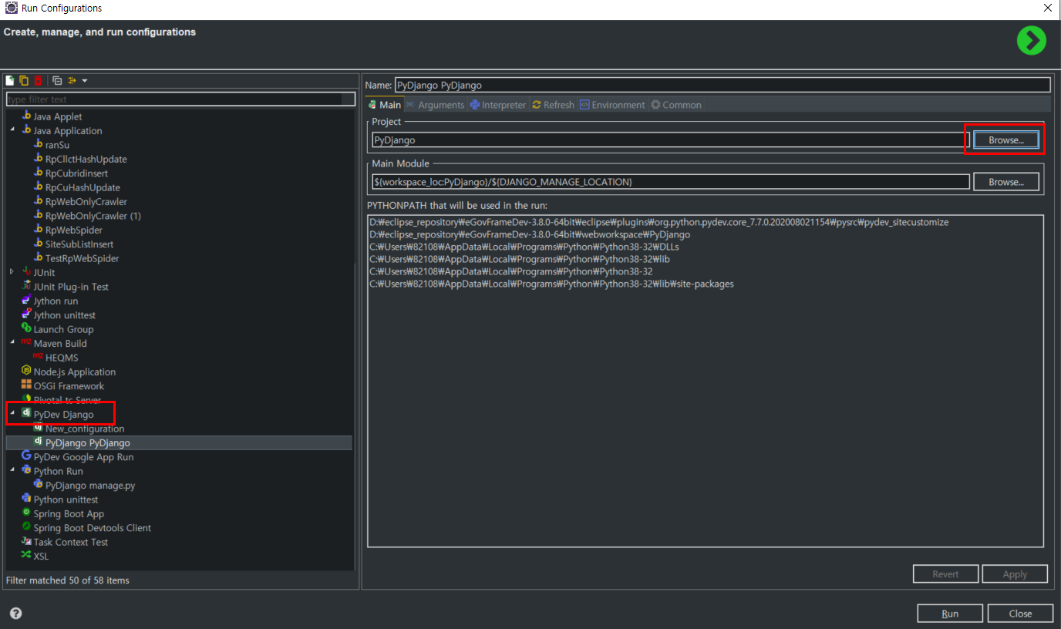
Task: Delete selected launch configuration via red icon
Action: coord(38,81)
